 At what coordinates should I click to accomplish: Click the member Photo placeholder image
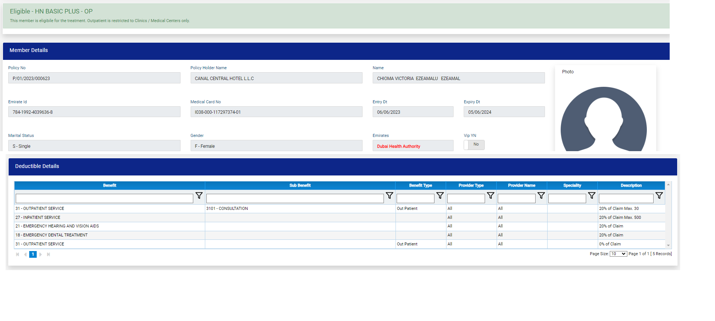pyautogui.click(x=603, y=120)
